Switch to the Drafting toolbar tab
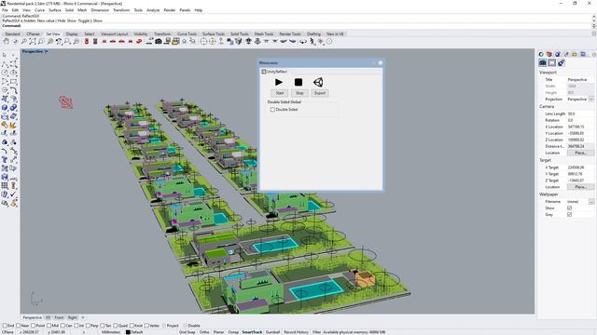The height and width of the screenshot is (335, 597). point(313,34)
